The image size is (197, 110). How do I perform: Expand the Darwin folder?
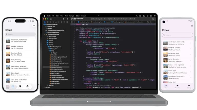click(46, 43)
